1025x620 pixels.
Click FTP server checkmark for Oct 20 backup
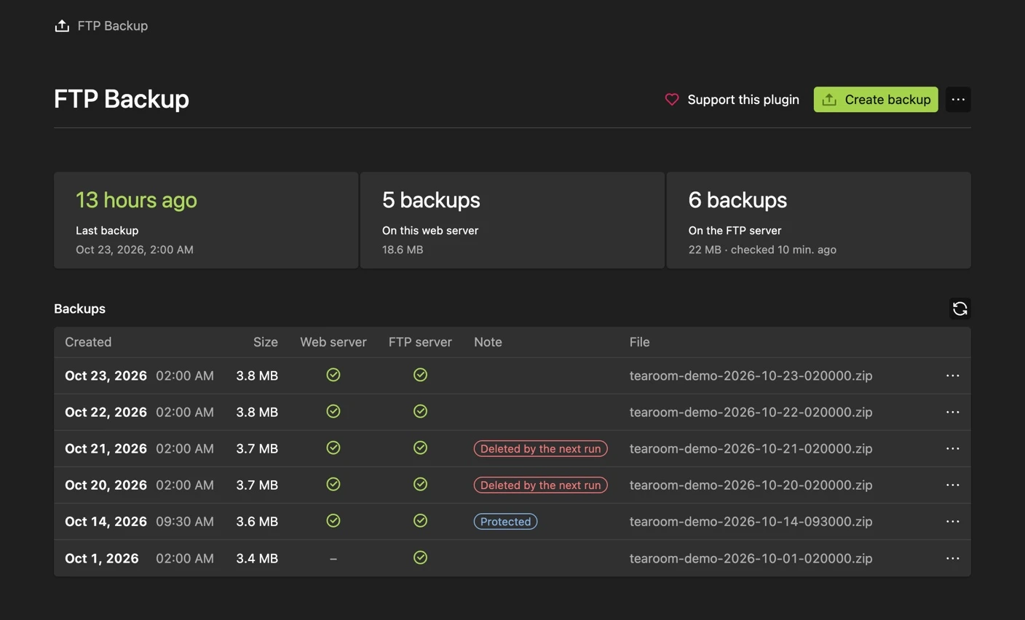(x=420, y=484)
